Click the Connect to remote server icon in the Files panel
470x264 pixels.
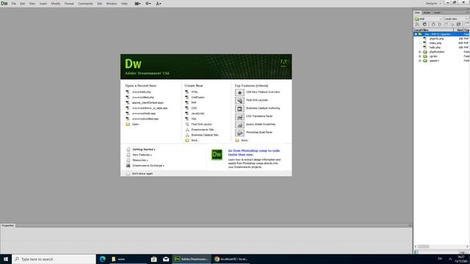[417, 24]
